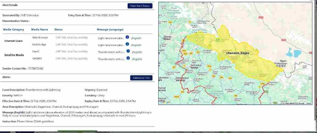Screen dimensions: 317x133
Task: Choose English link for NavIC message
Action: pyautogui.click(x=137, y=52)
